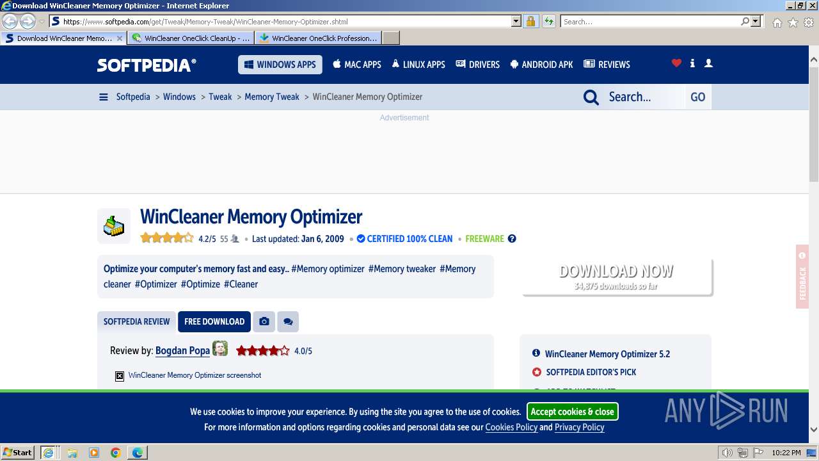Click the IE address URL field

click(287, 21)
